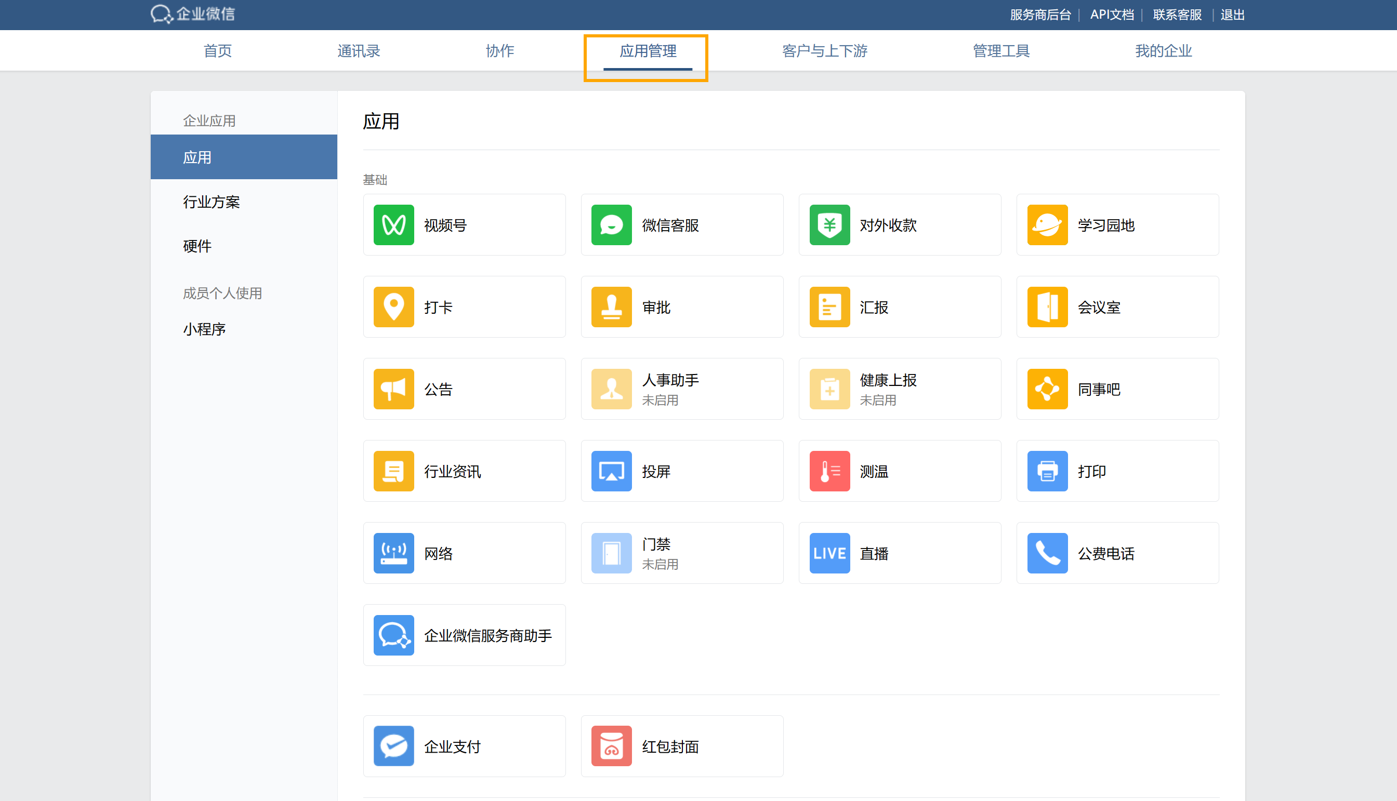Open the 同事吧 icon
The width and height of the screenshot is (1397, 801).
[x=1047, y=389]
